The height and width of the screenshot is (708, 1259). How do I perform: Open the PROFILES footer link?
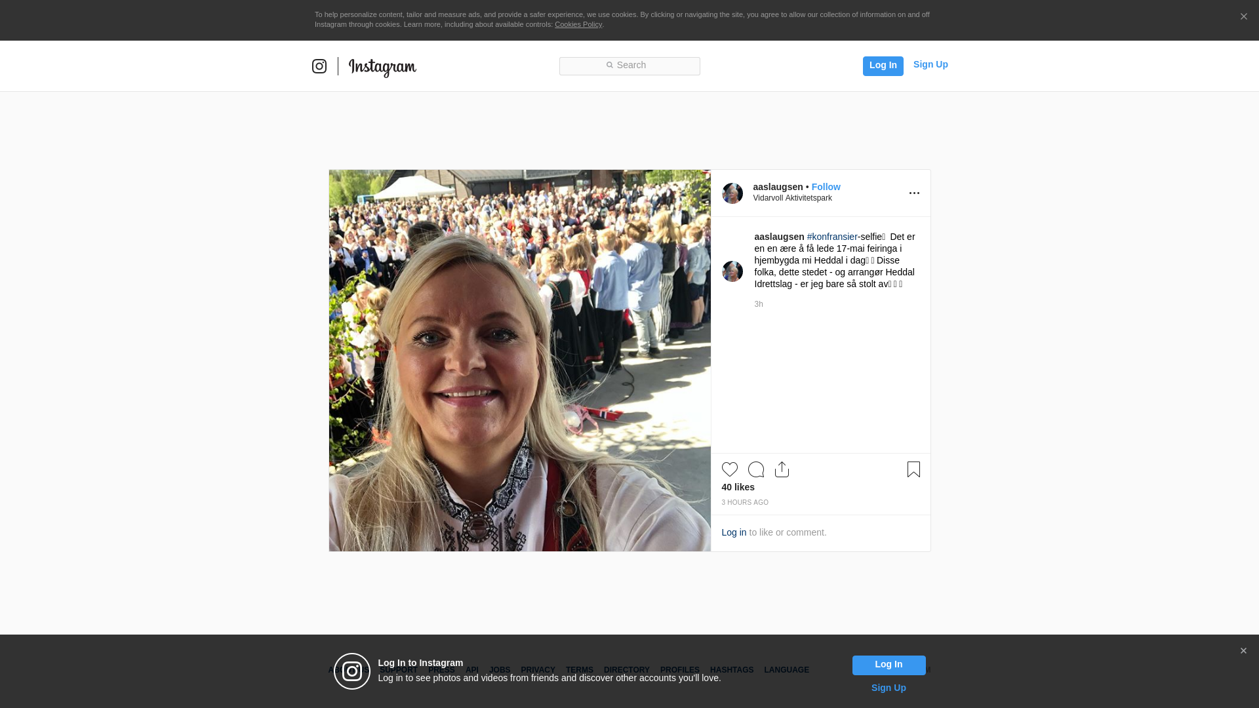pyautogui.click(x=679, y=670)
